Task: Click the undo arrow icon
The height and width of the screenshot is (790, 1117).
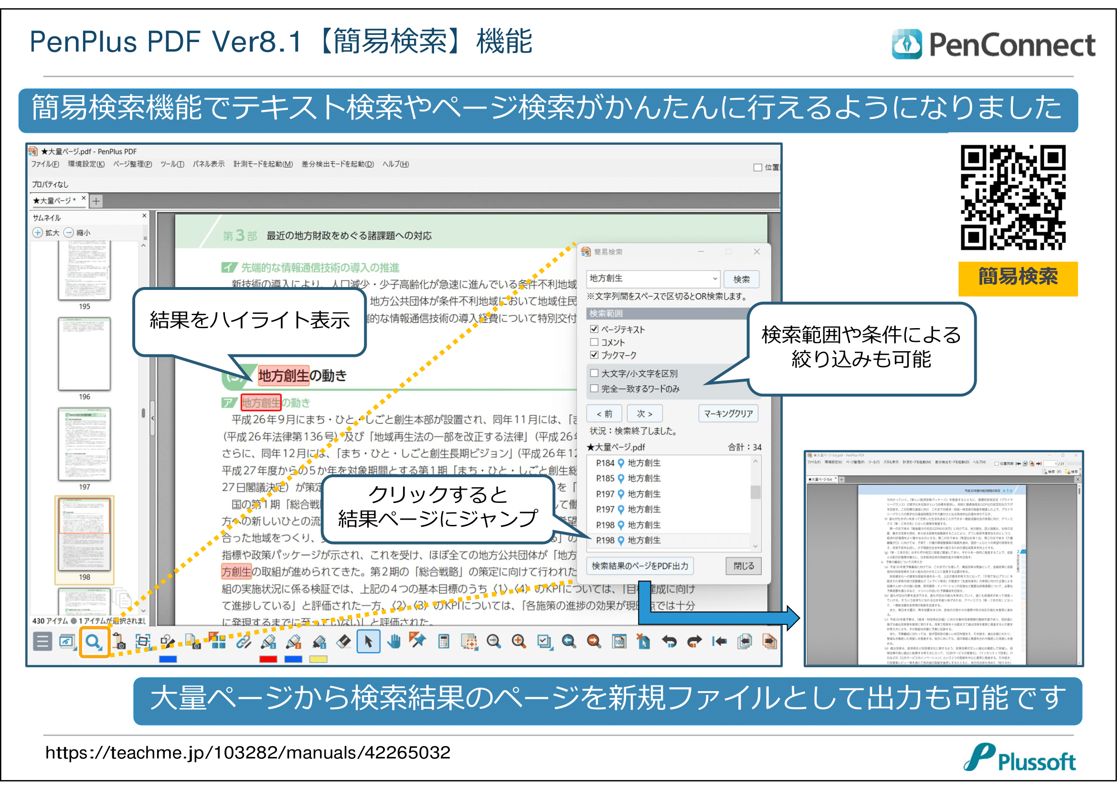Action: point(670,641)
